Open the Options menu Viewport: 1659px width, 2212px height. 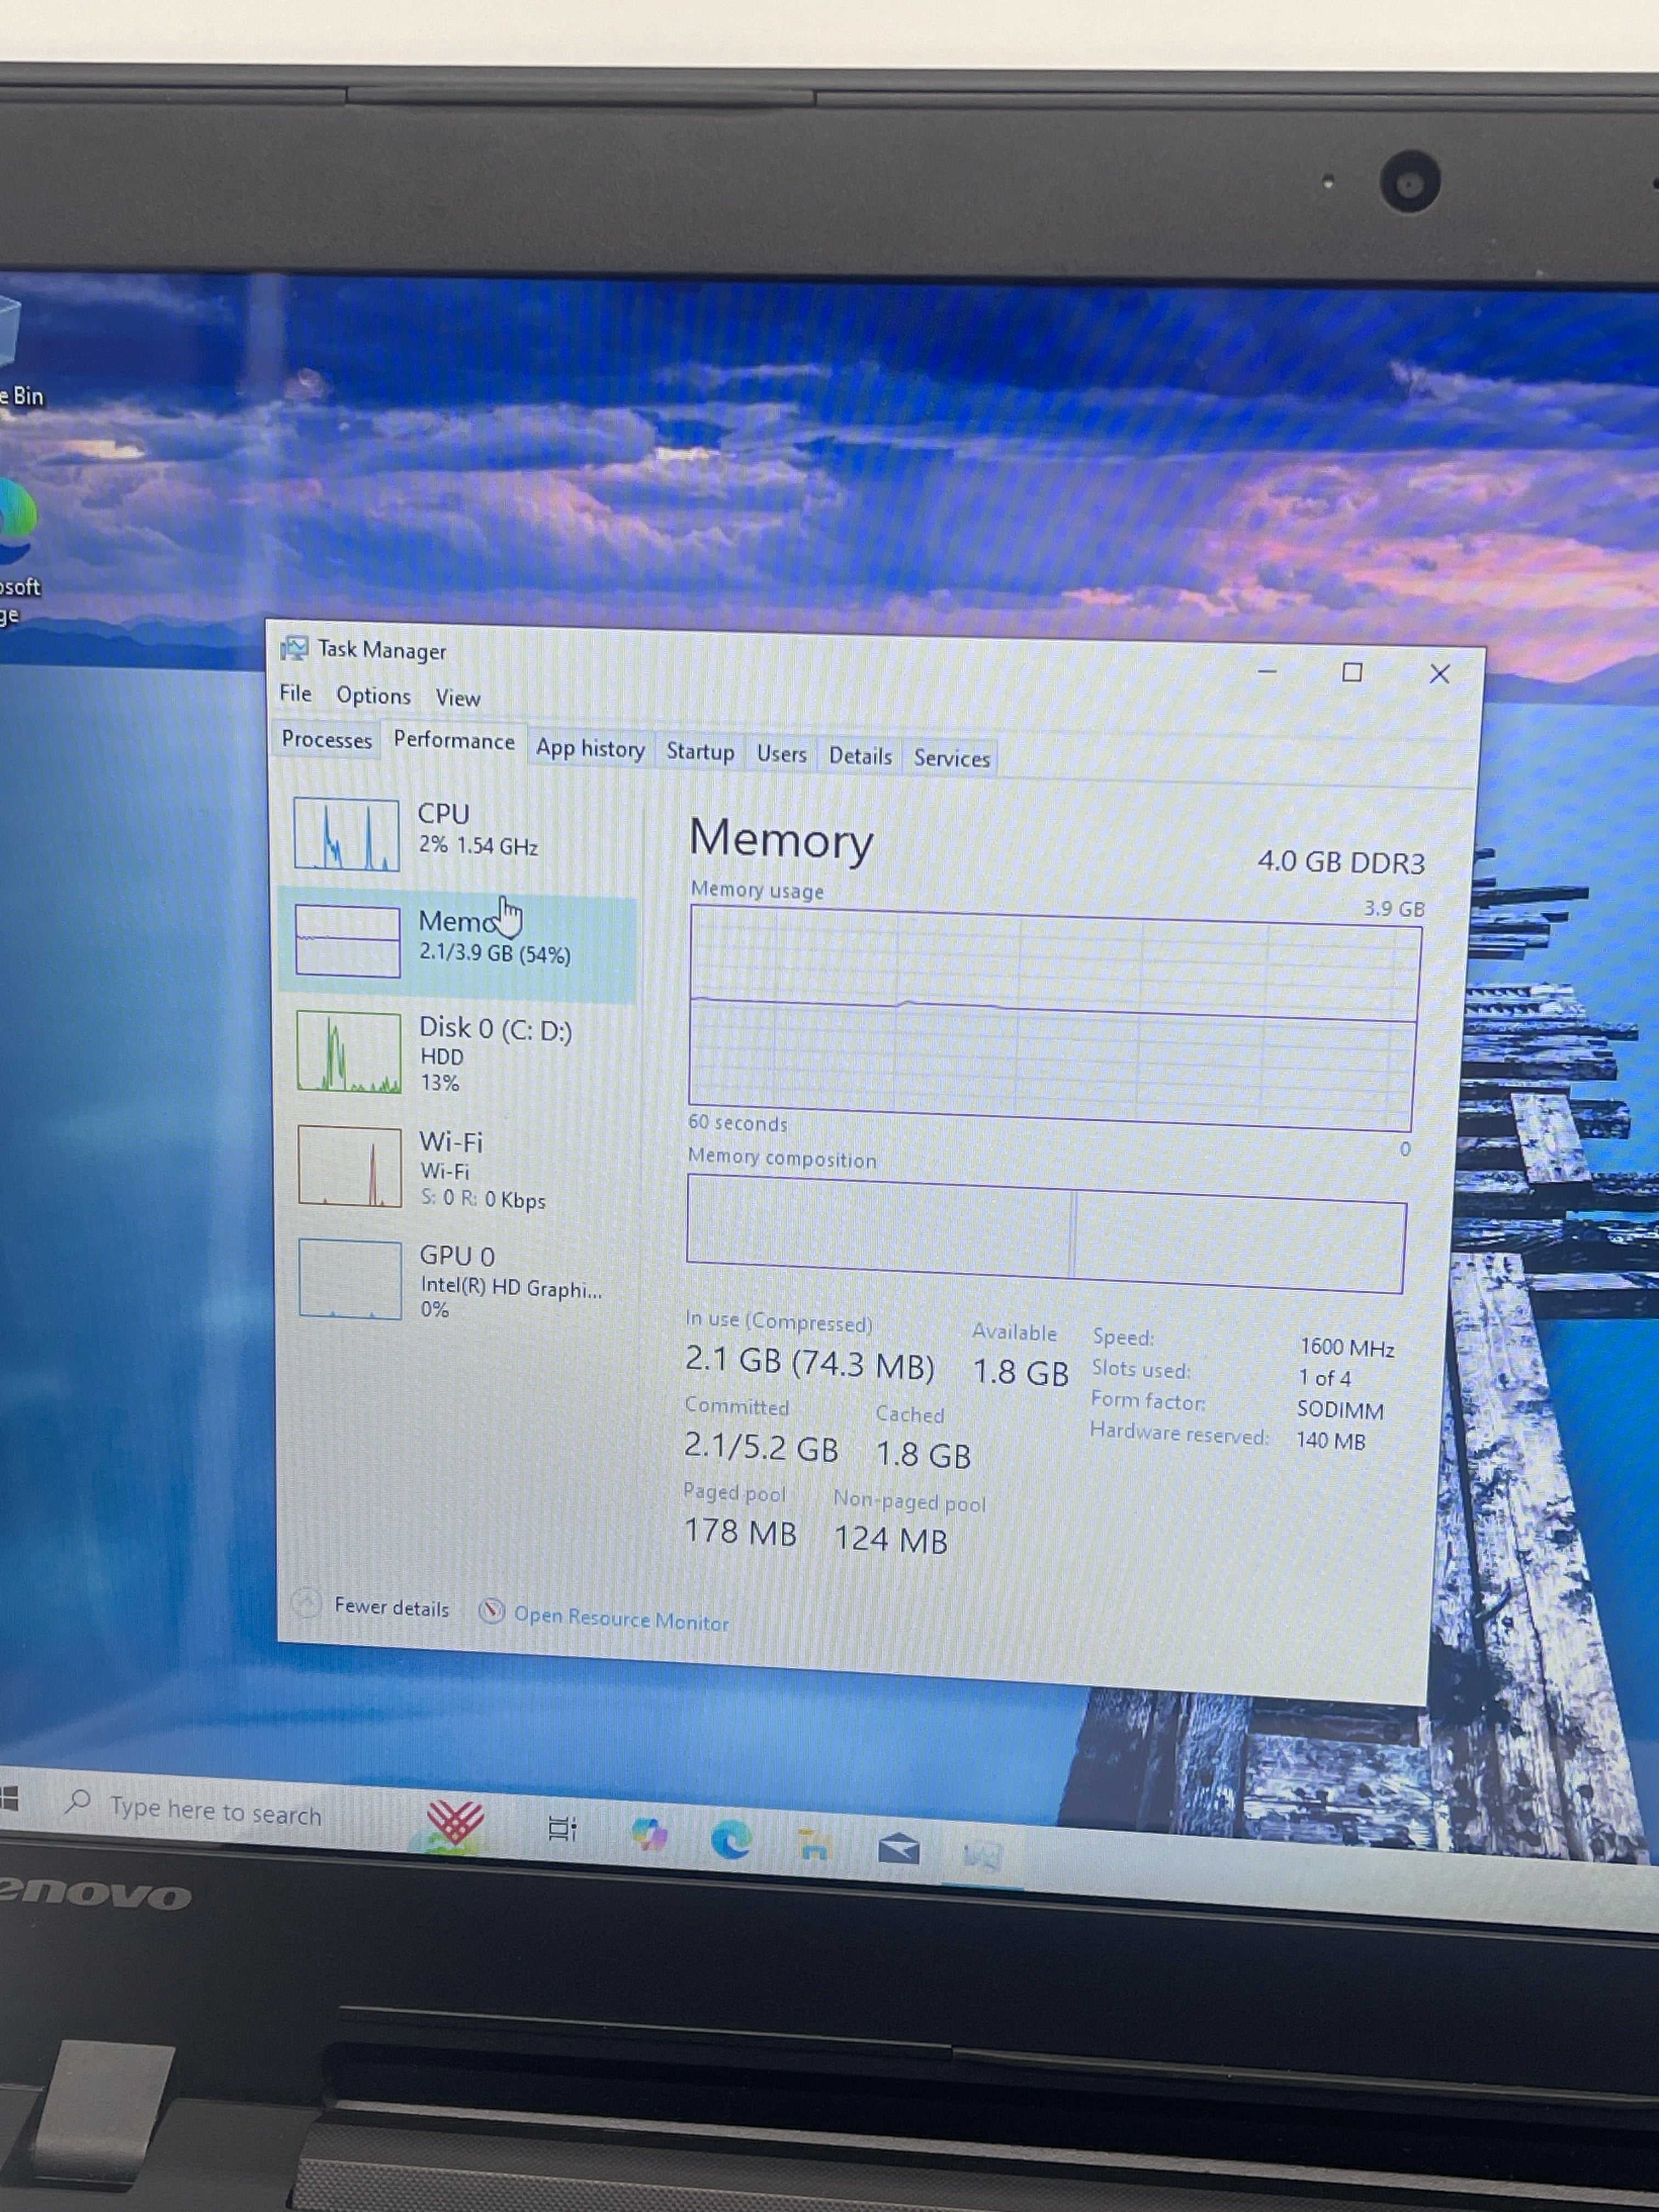[373, 695]
